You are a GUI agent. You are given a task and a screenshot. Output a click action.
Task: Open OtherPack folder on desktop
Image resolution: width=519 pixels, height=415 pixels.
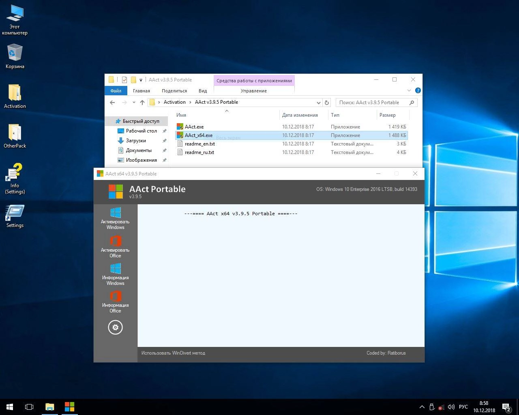click(15, 136)
